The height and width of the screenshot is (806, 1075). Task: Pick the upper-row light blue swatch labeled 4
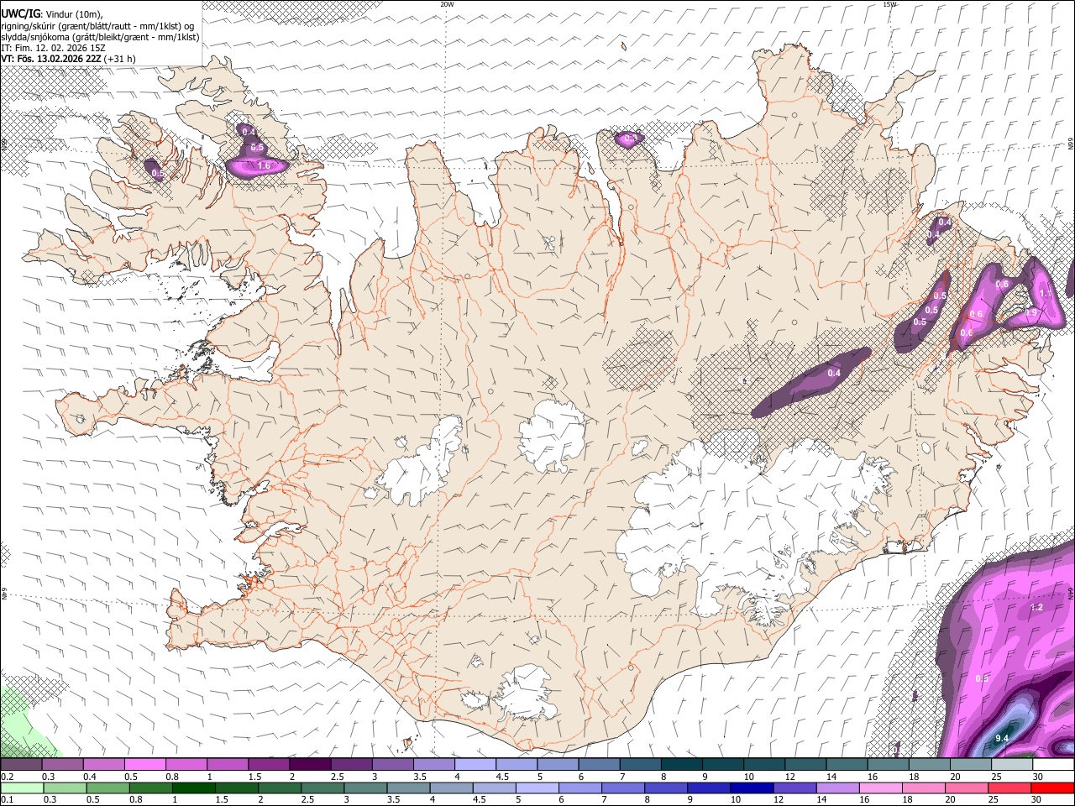pyautogui.click(x=475, y=765)
